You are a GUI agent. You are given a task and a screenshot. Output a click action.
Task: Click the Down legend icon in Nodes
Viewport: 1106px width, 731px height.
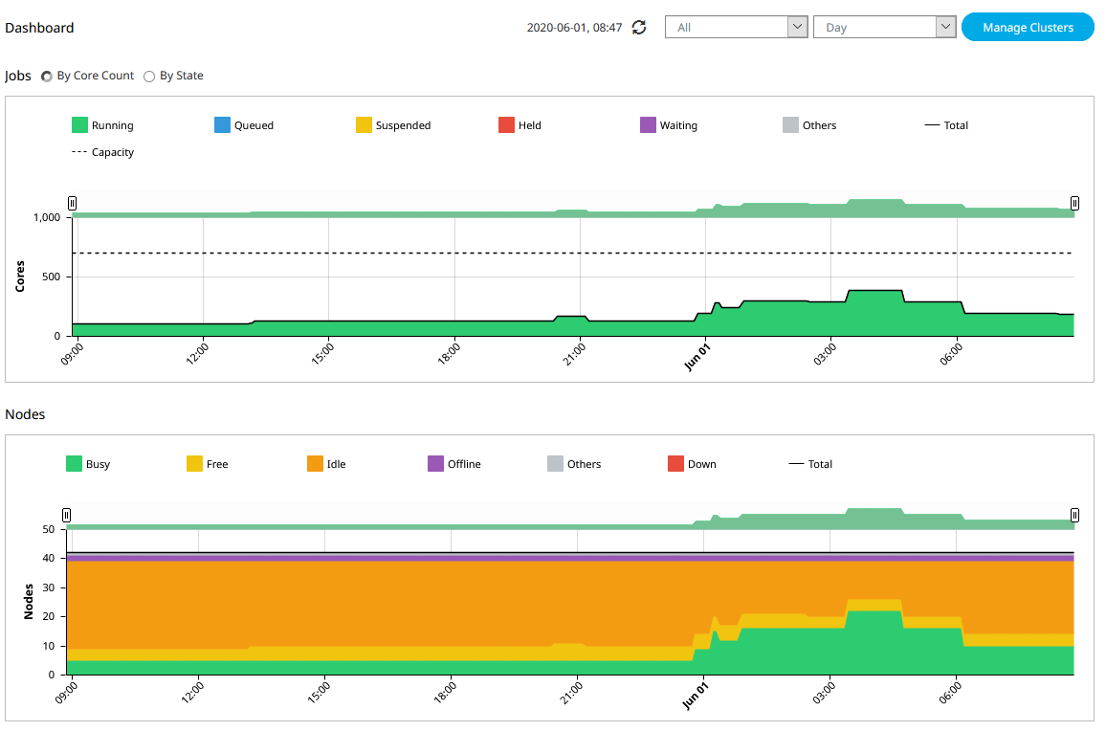point(676,464)
